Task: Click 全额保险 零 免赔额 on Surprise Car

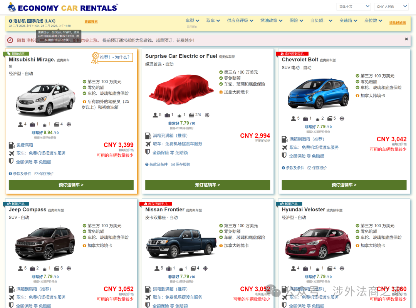Action: pyautogui.click(x=170, y=152)
